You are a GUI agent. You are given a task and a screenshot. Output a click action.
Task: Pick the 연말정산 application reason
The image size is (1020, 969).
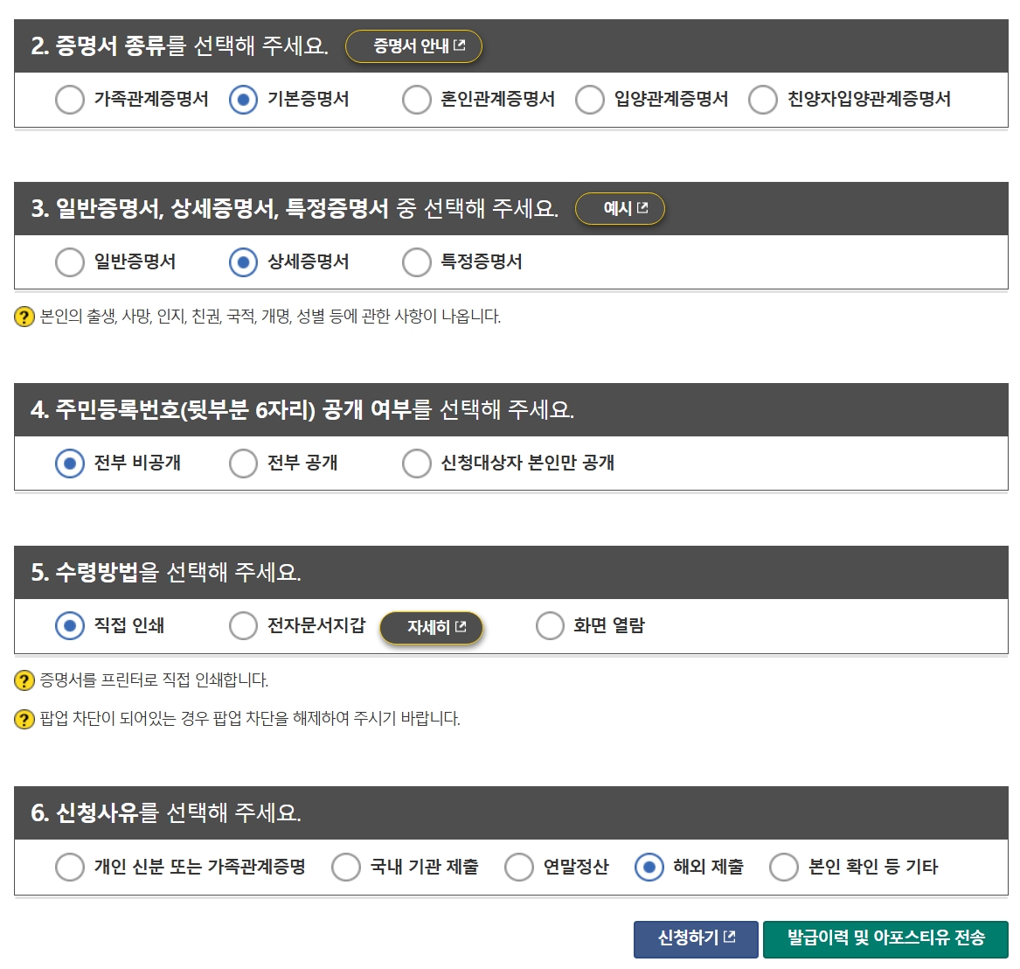[519, 868]
